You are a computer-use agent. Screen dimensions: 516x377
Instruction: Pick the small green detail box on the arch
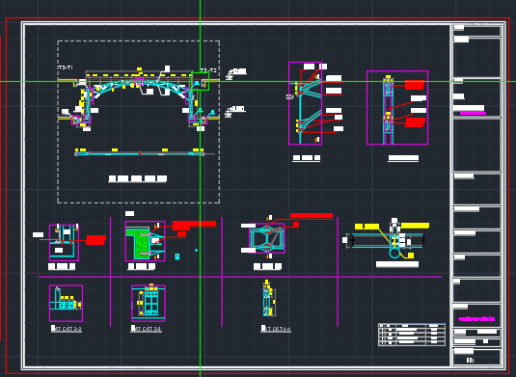200,81
